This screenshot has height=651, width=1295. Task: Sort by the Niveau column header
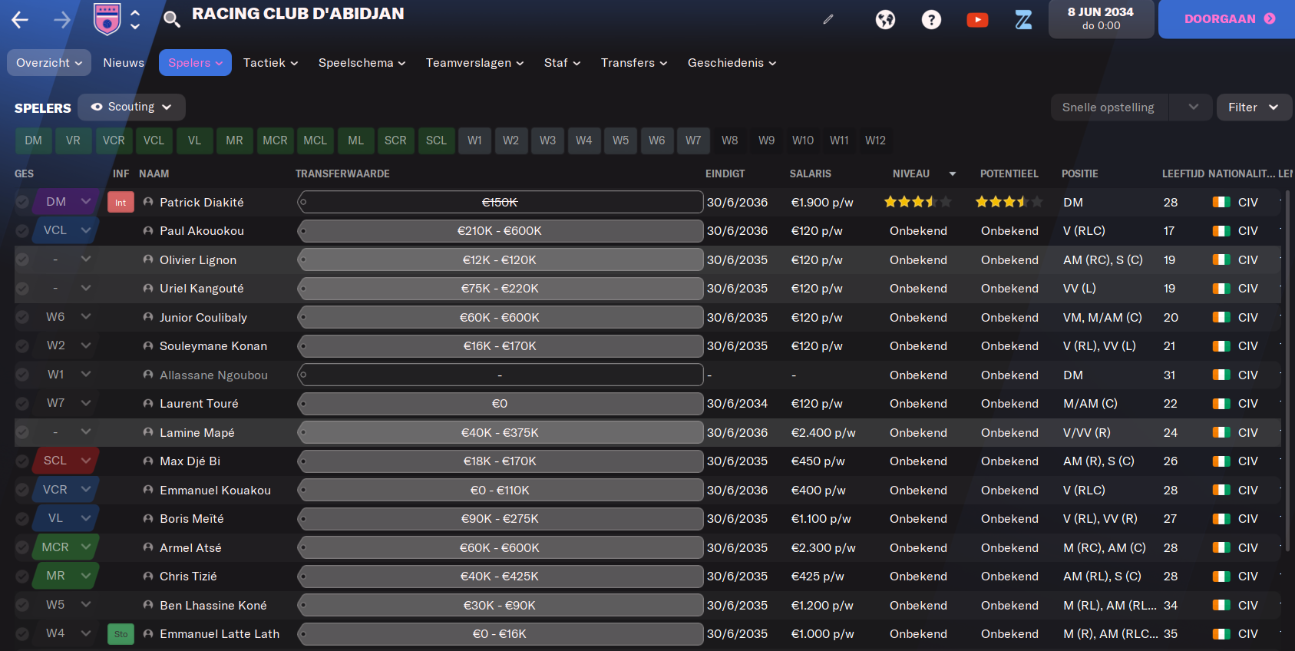pos(911,174)
